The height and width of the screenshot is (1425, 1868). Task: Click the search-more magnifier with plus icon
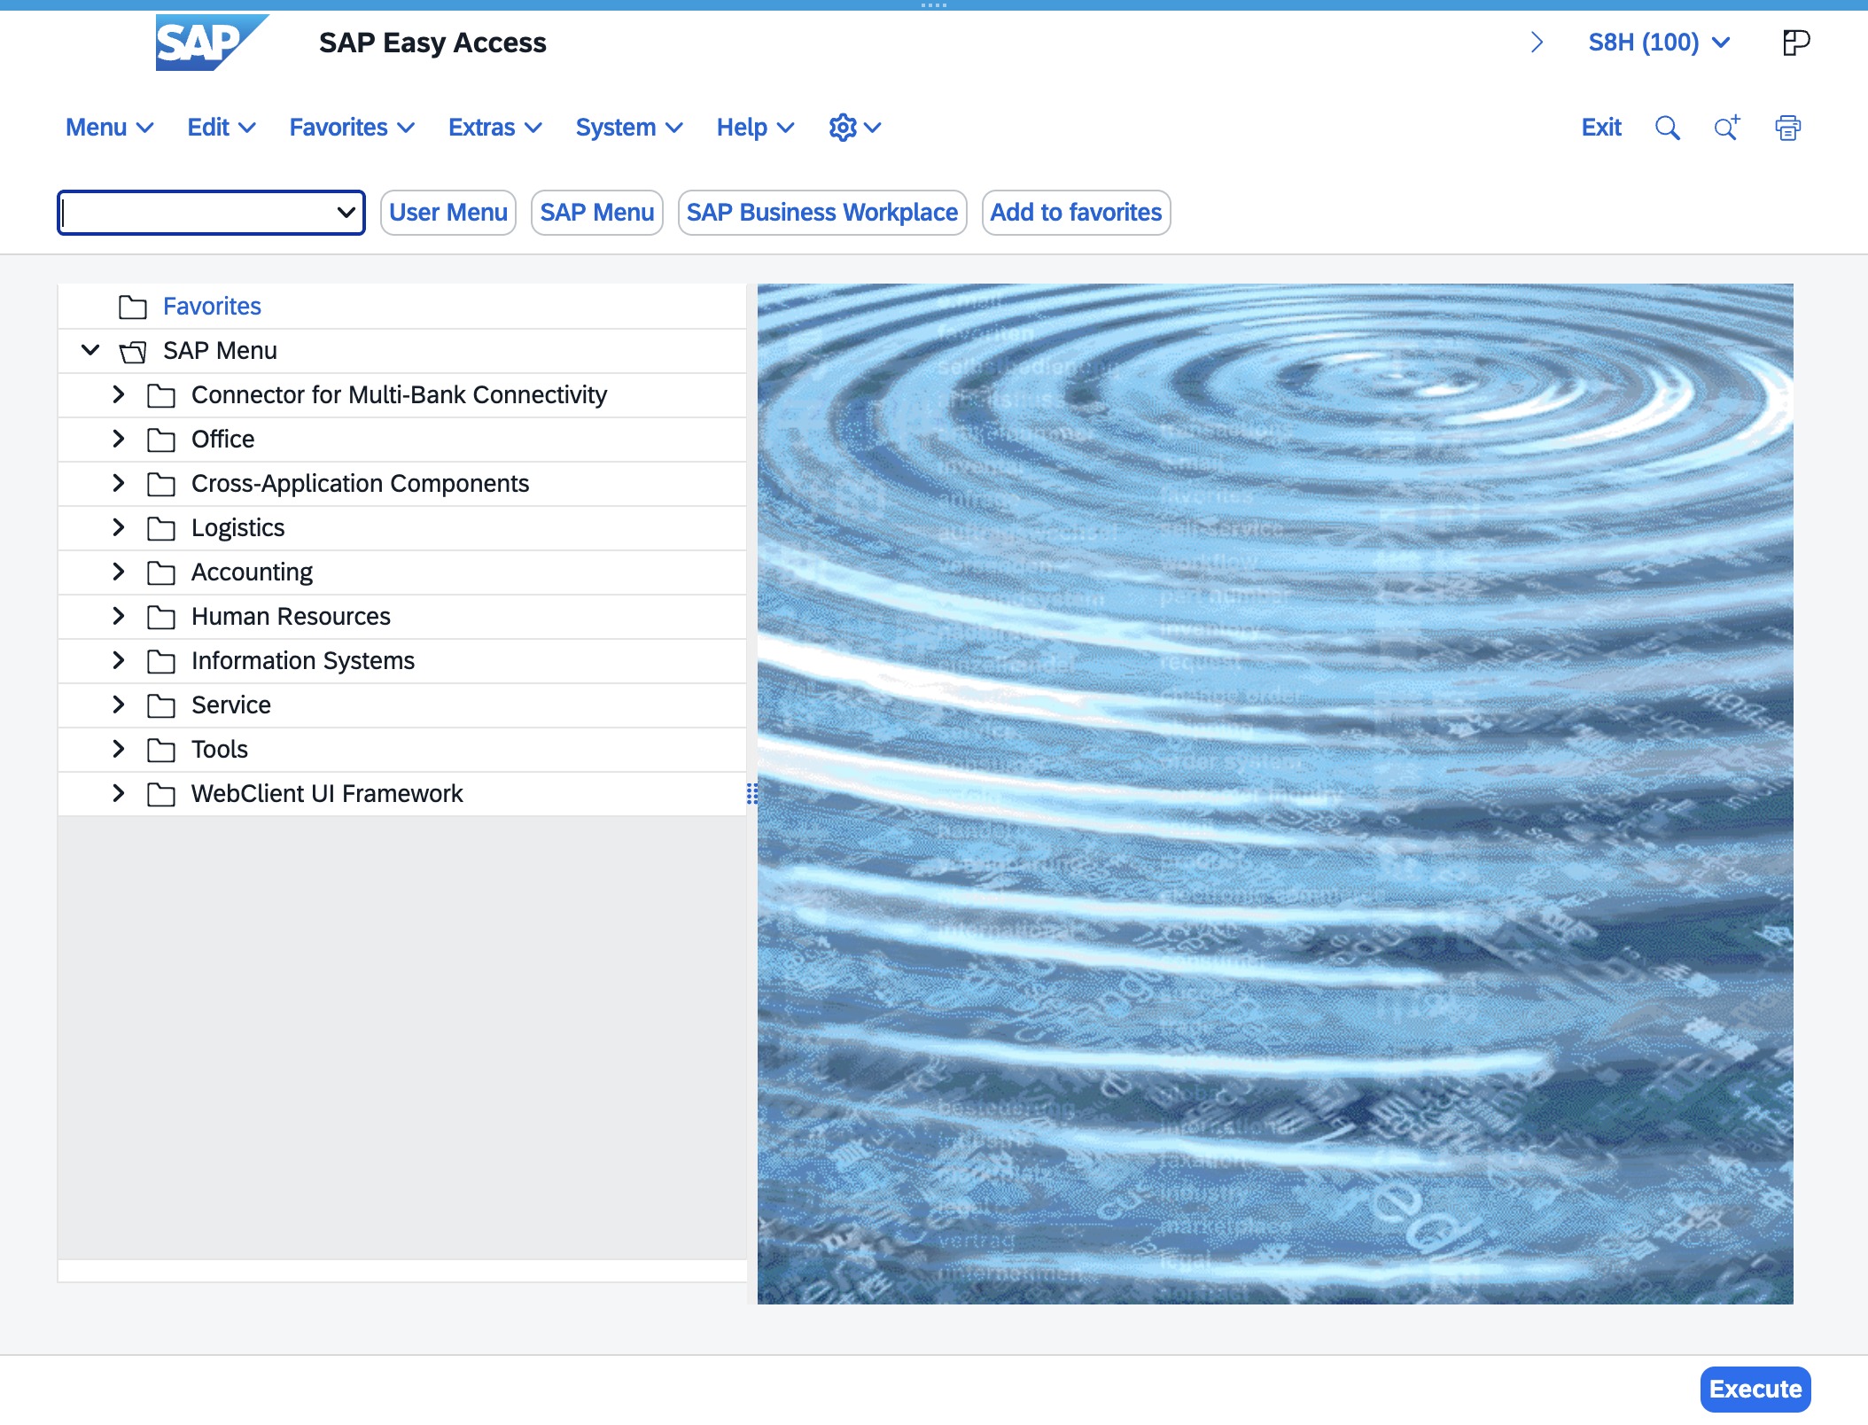(x=1727, y=128)
